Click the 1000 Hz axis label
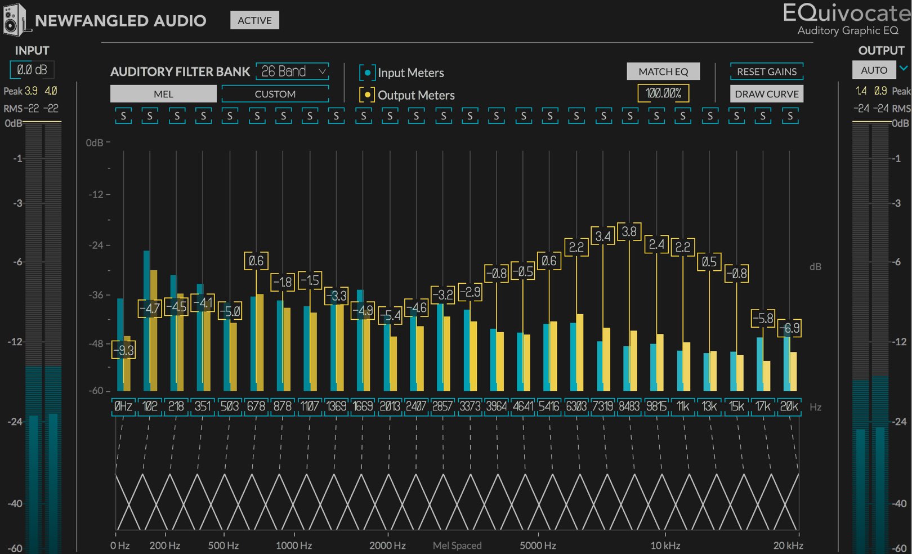 coord(294,546)
